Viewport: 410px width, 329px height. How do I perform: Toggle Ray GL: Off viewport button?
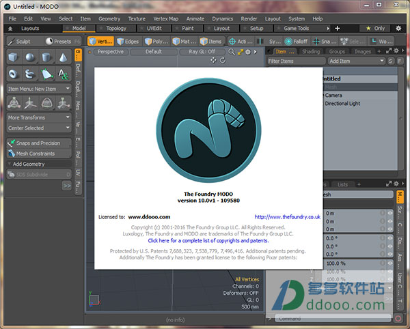point(202,52)
